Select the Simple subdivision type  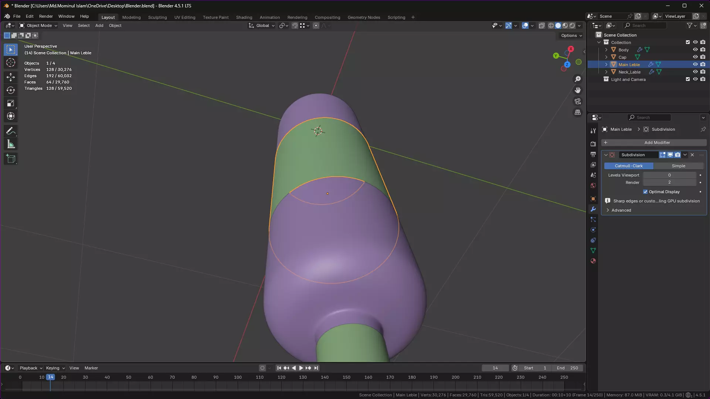(678, 166)
